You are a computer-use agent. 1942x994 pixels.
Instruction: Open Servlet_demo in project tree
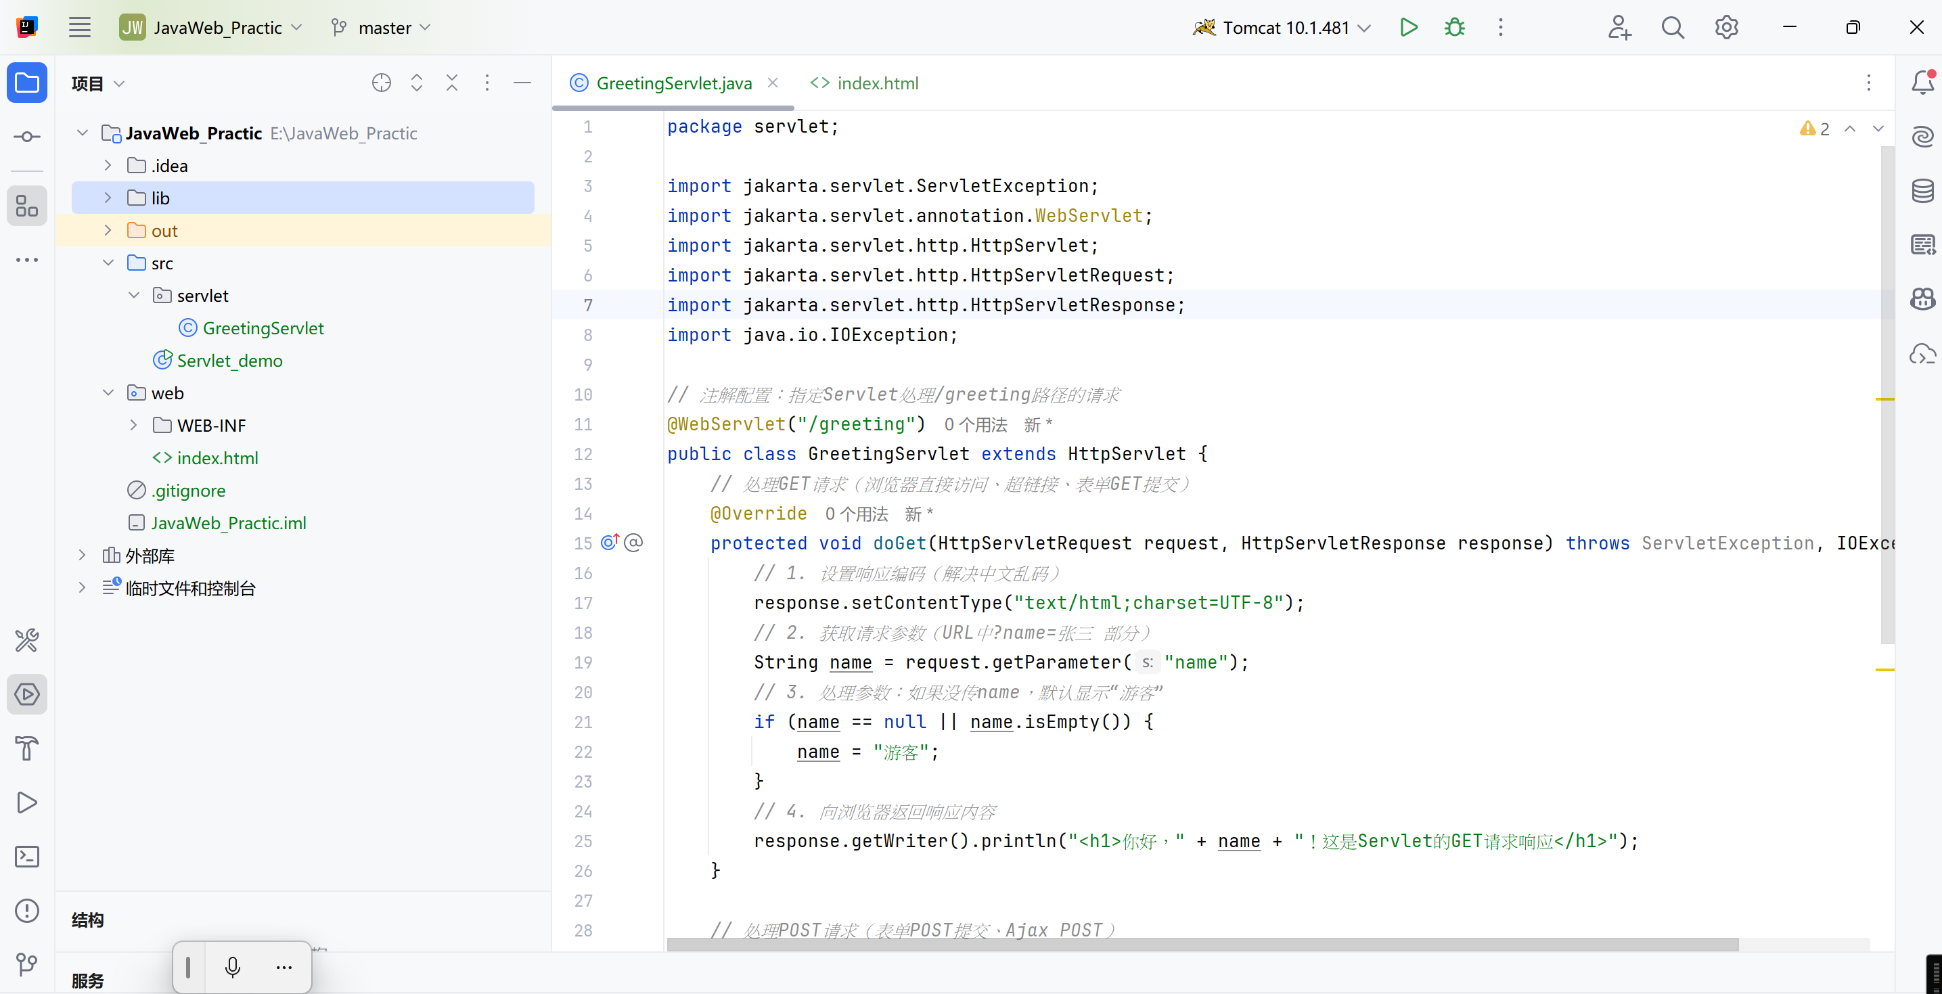coord(229,361)
